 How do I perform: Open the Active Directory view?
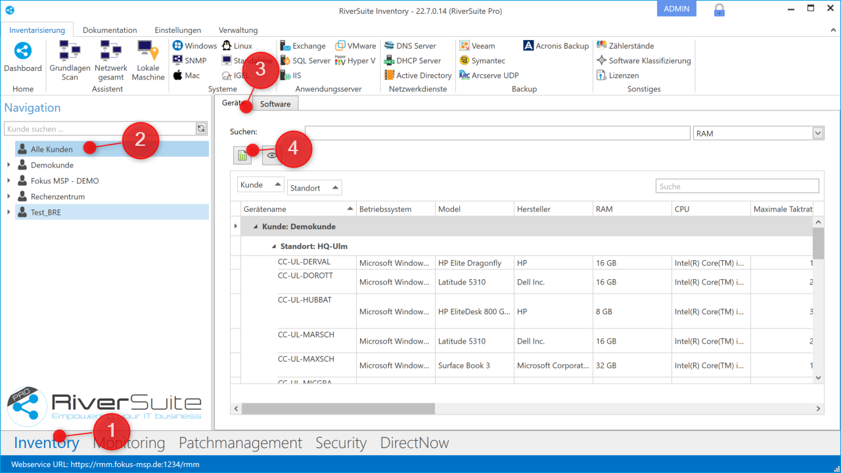418,76
